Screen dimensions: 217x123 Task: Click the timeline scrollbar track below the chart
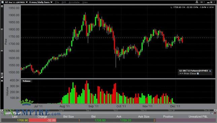[108, 110]
